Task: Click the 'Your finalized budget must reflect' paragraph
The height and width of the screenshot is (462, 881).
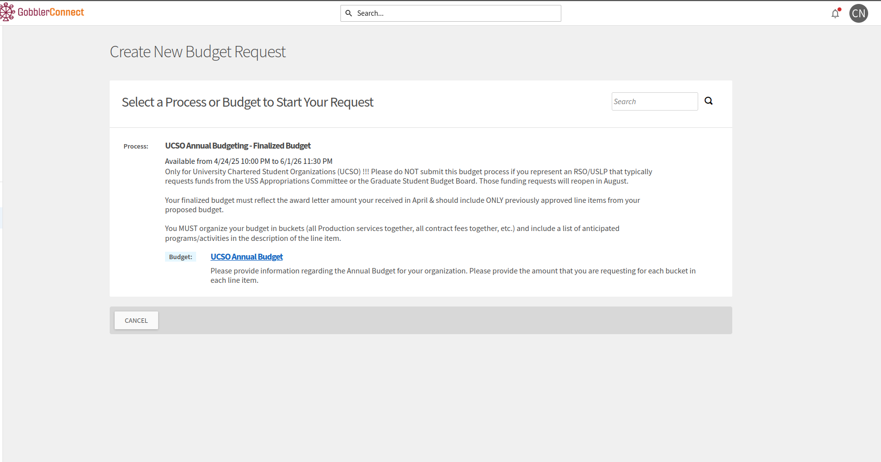Action: coord(402,205)
